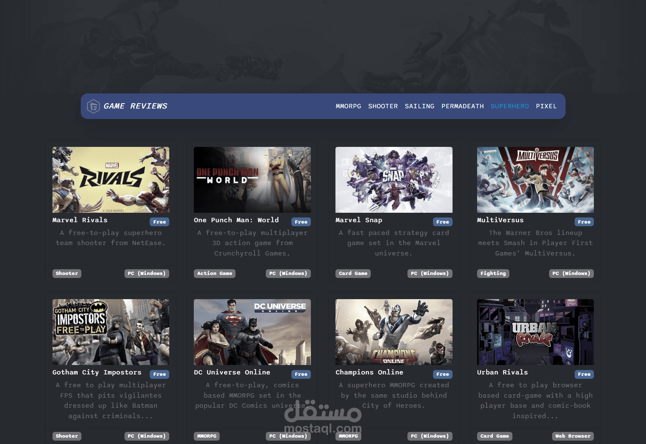Click the Fighting tag on MultiVersus
Image resolution: width=646 pixels, height=444 pixels.
click(x=493, y=274)
